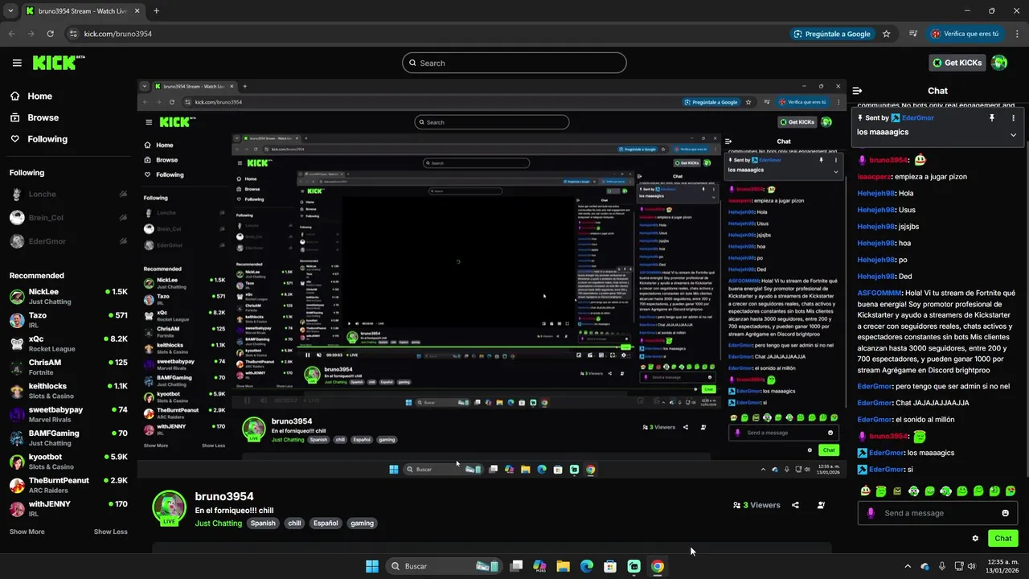This screenshot has width=1029, height=579.
Task: Click the Spanish tag
Action: pos(263,523)
